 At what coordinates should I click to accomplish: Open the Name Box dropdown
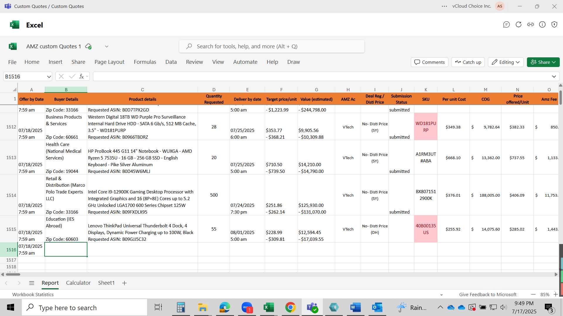pos(49,77)
